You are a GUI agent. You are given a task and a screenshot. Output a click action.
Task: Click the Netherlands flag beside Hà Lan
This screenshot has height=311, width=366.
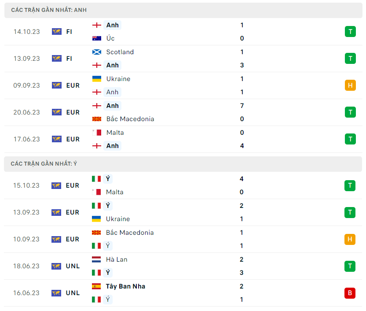96,259
